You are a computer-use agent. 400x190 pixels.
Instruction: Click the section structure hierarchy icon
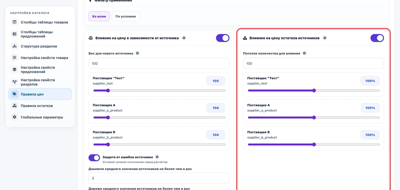(14, 46)
